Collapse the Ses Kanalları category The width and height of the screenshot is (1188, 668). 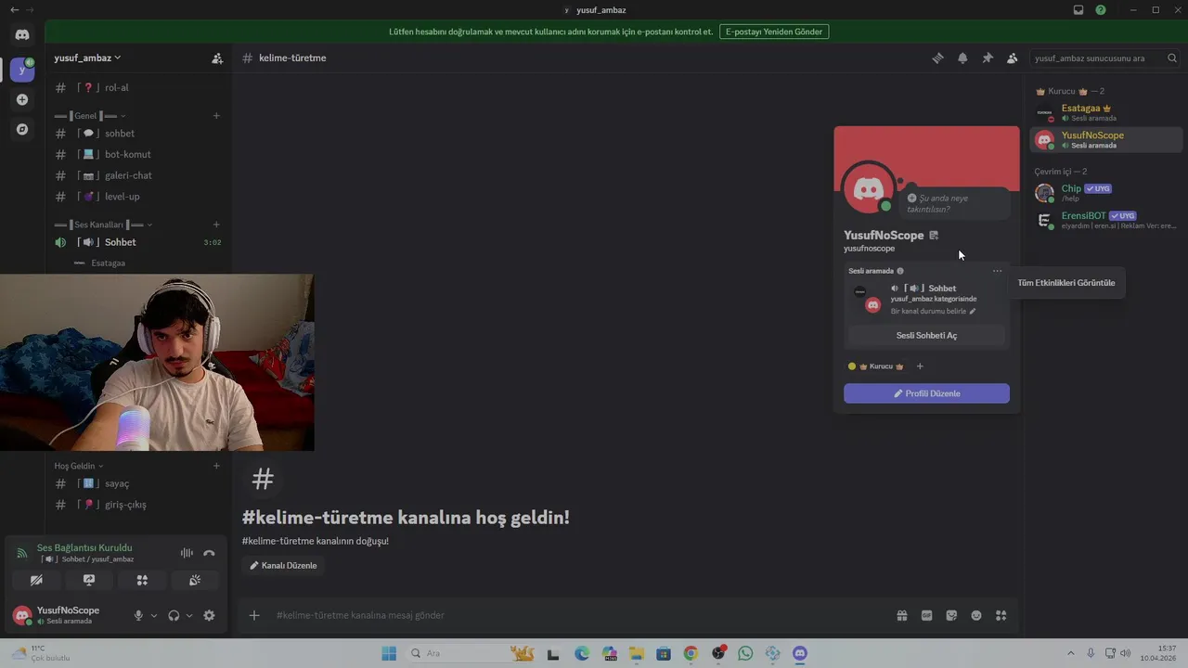pyautogui.click(x=103, y=225)
